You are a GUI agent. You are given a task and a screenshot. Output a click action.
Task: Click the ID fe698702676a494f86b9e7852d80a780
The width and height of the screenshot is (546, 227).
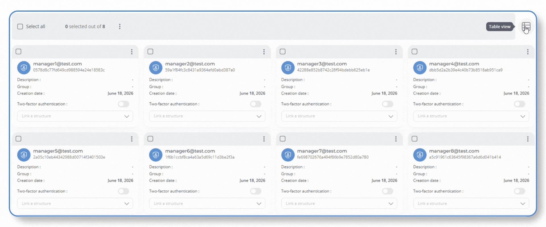[333, 157]
